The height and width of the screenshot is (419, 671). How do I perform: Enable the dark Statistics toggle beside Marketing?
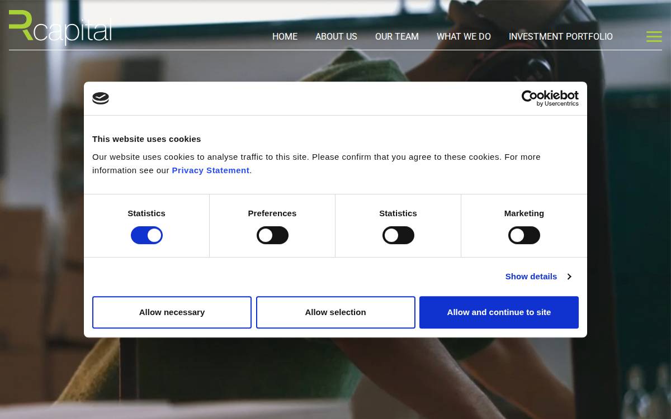[398, 235]
